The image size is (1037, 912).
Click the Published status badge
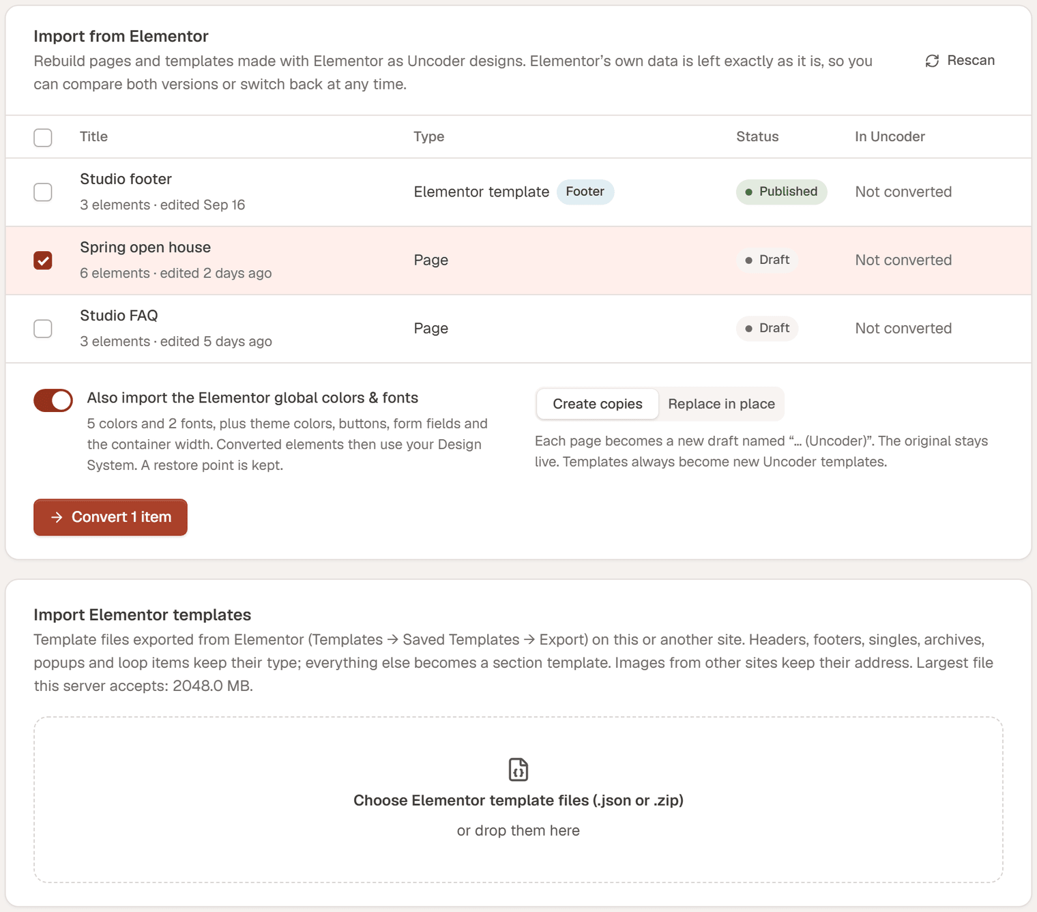(781, 192)
